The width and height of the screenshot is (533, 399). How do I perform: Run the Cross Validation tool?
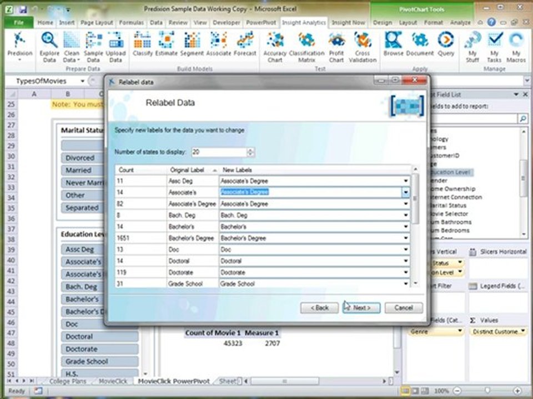(x=363, y=47)
